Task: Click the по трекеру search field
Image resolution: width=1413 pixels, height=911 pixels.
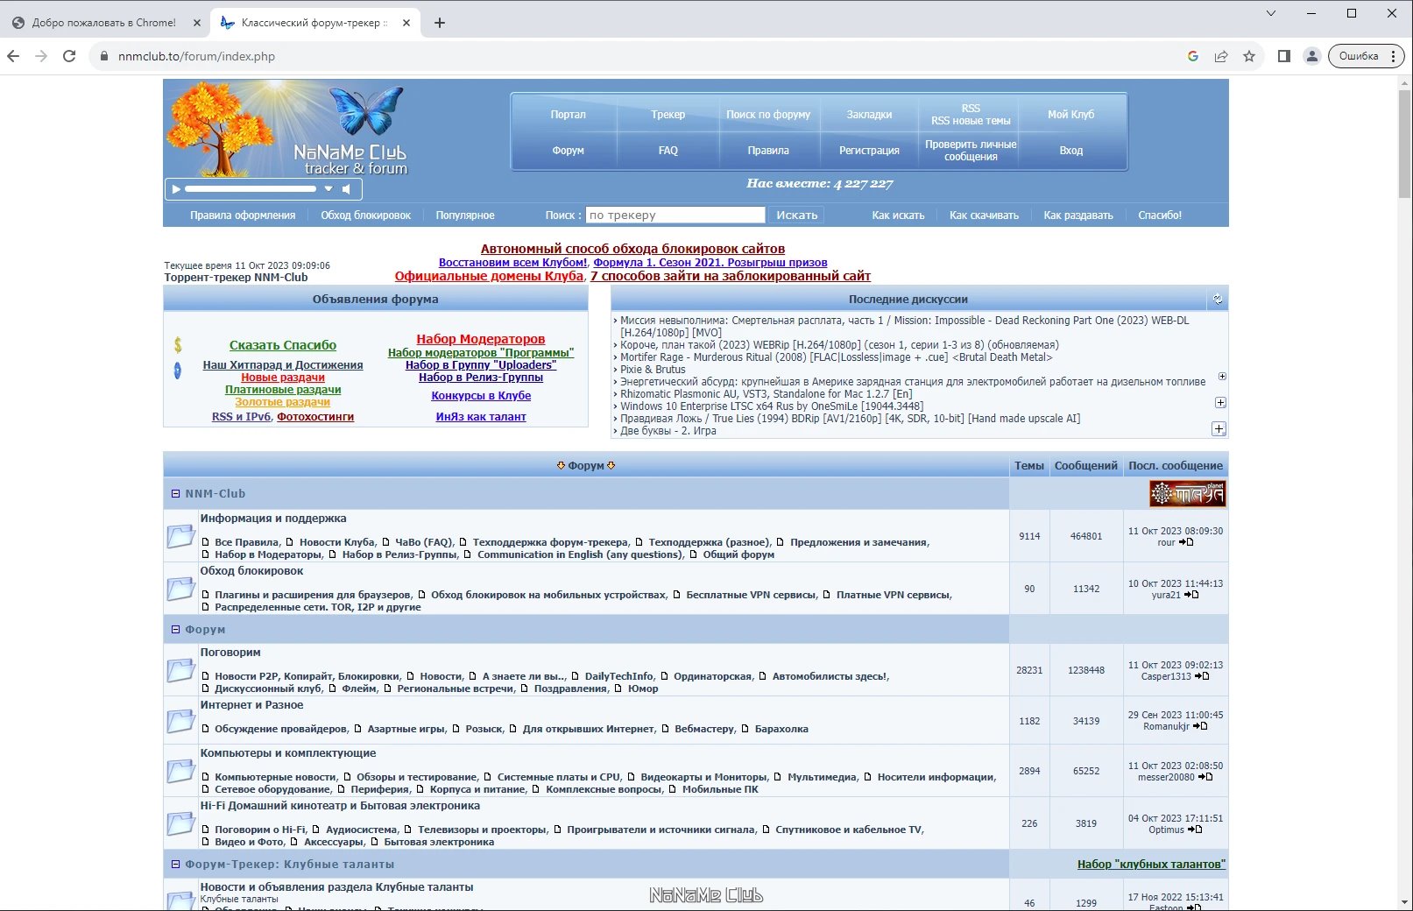Action: click(x=675, y=215)
